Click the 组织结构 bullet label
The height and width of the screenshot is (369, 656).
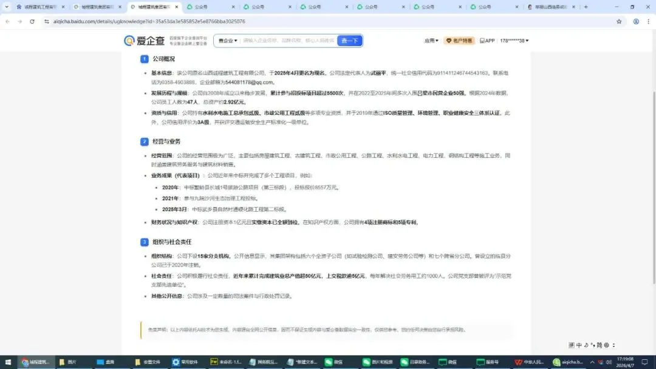[x=162, y=256]
